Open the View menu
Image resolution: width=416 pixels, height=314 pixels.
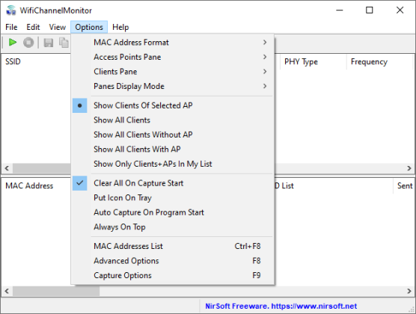[x=58, y=27]
